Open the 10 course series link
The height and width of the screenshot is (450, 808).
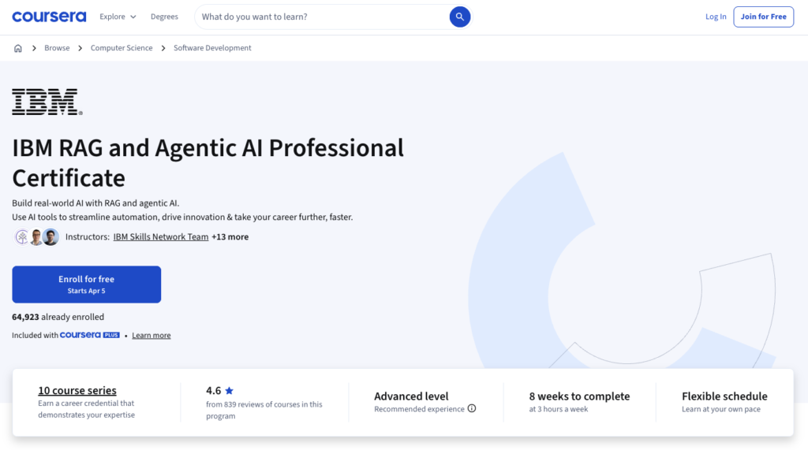(x=77, y=390)
